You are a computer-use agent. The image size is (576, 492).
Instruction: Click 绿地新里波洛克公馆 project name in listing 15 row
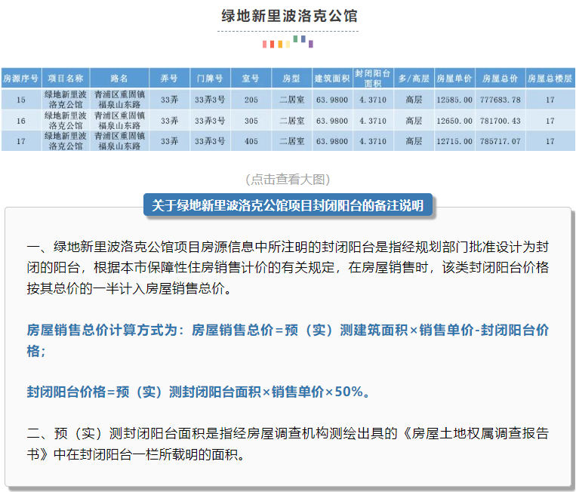point(66,100)
